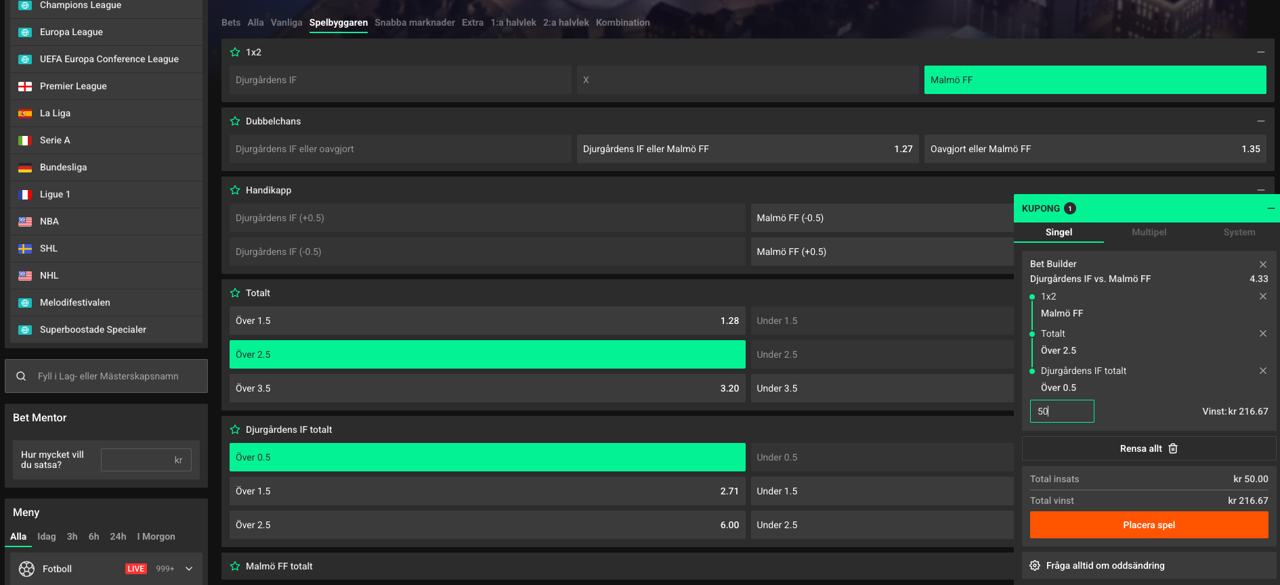Image resolution: width=1280 pixels, height=585 pixels.
Task: Open Europa League from sidebar
Action: pyautogui.click(x=106, y=32)
